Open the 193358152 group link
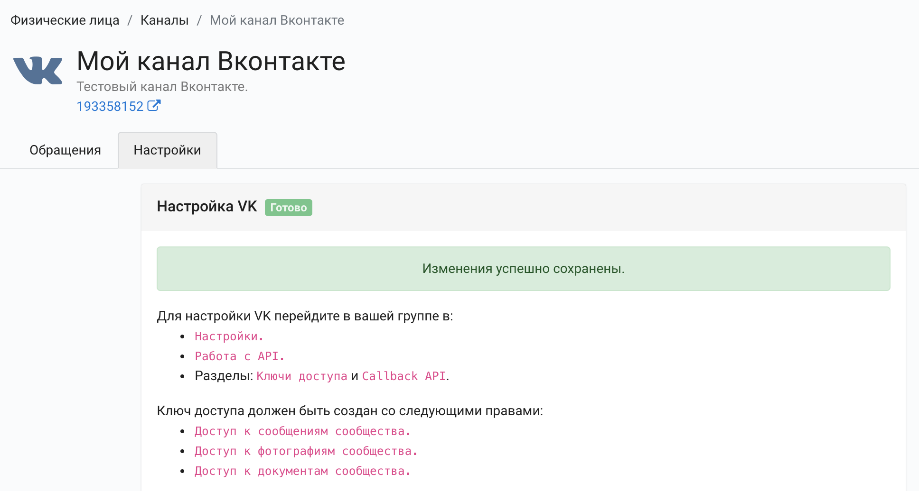919x491 pixels. pos(110,106)
